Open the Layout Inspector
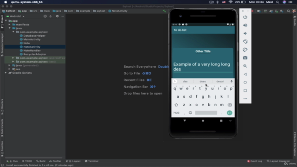Screen dimensions: 297x167 (x=278, y=161)
